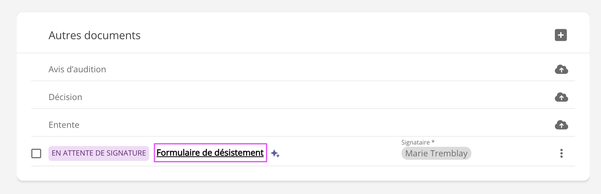Upload a file for Avis d'audition
Viewport: 601px width, 194px height.
(561, 69)
